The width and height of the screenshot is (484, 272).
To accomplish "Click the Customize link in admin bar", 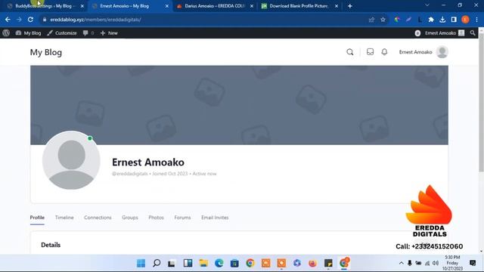I will tap(62, 33).
